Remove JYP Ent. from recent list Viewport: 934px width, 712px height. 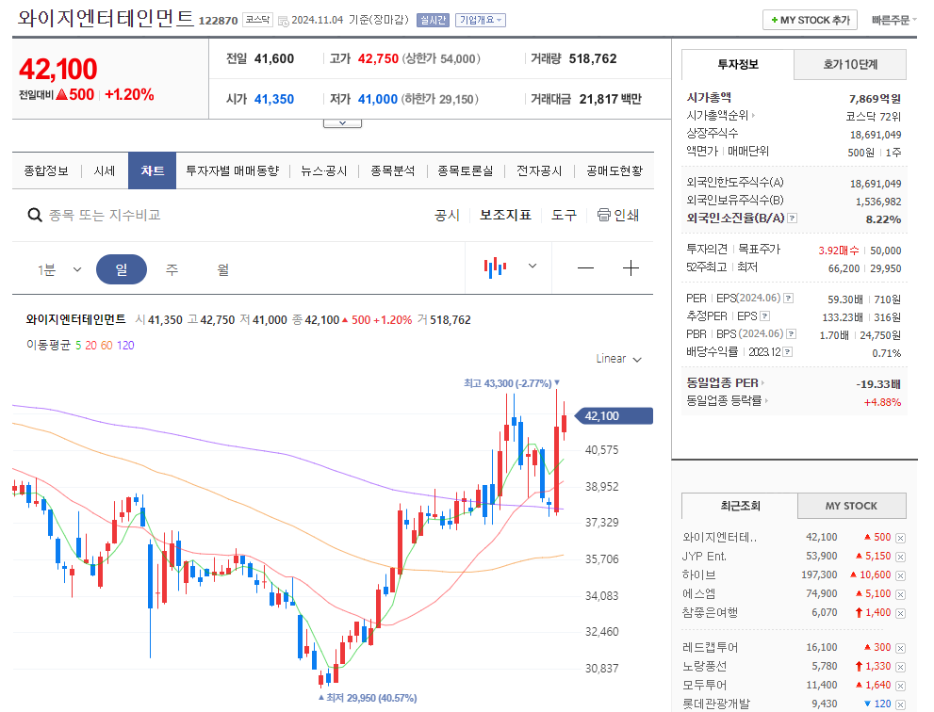(x=900, y=558)
